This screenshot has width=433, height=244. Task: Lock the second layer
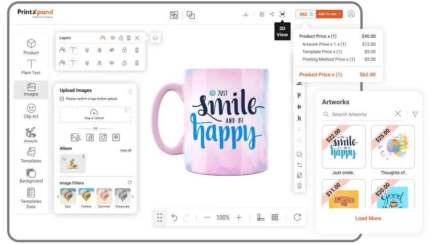pyautogui.click(x=124, y=63)
